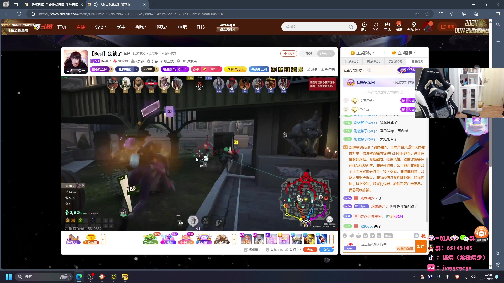Click the ipao fan badge selector in chat
Screen dimensions: 504x283
click(350, 246)
